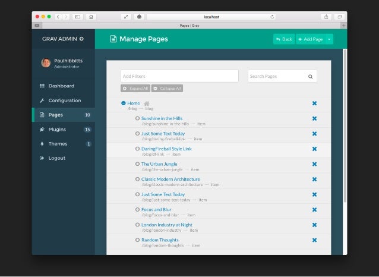Click the browser forward arrow
The width and height of the screenshot is (379, 277).
[x=66, y=17]
